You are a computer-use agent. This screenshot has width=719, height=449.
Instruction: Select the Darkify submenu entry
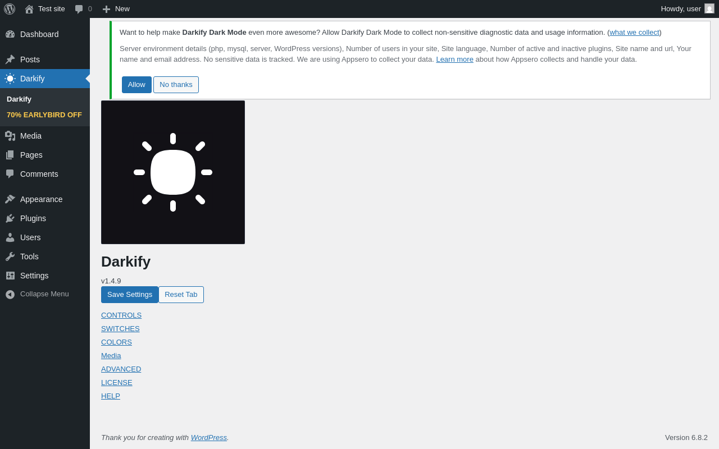click(19, 99)
